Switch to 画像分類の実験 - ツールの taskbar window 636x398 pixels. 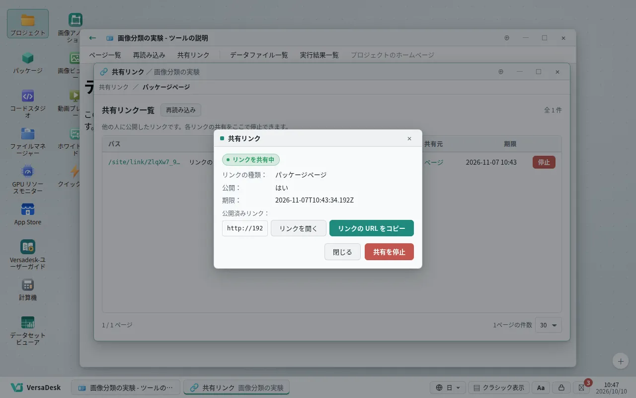point(126,388)
